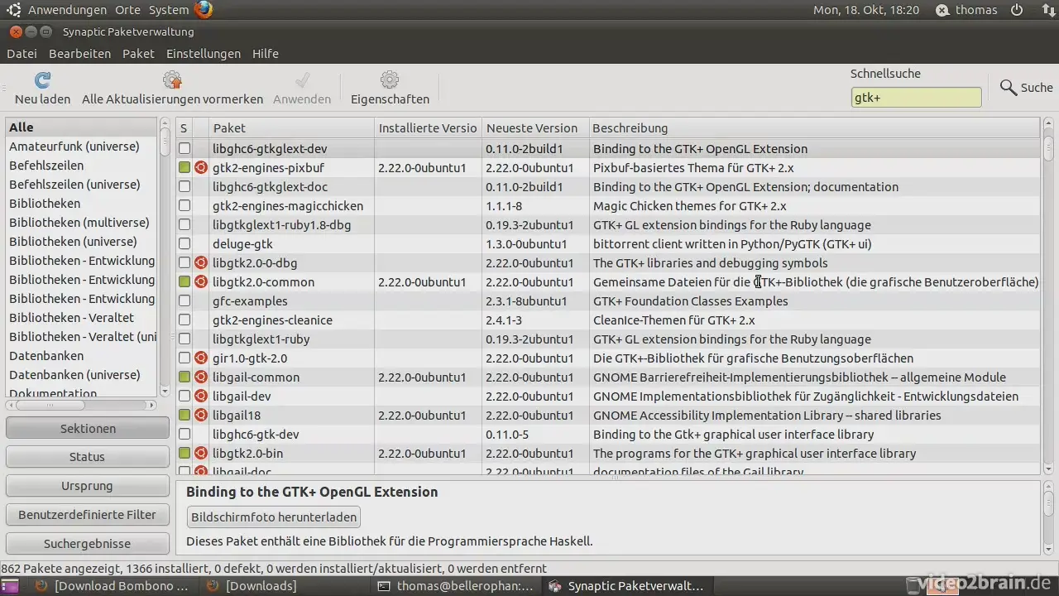Screen dimensions: 1059x596
Task: Select Bibliotheken (multiverse) section
Action: [81, 223]
